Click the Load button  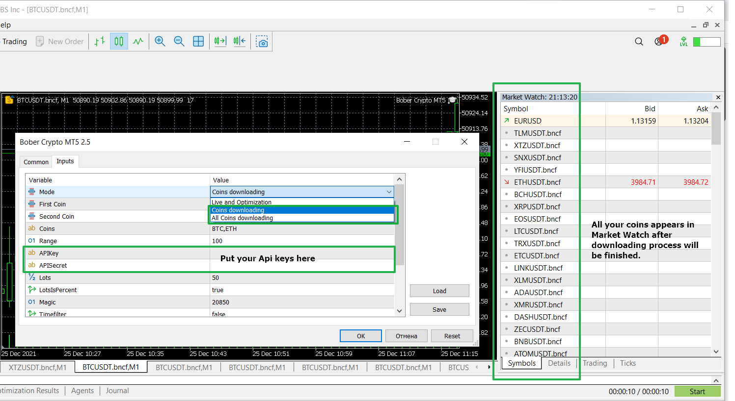click(439, 291)
